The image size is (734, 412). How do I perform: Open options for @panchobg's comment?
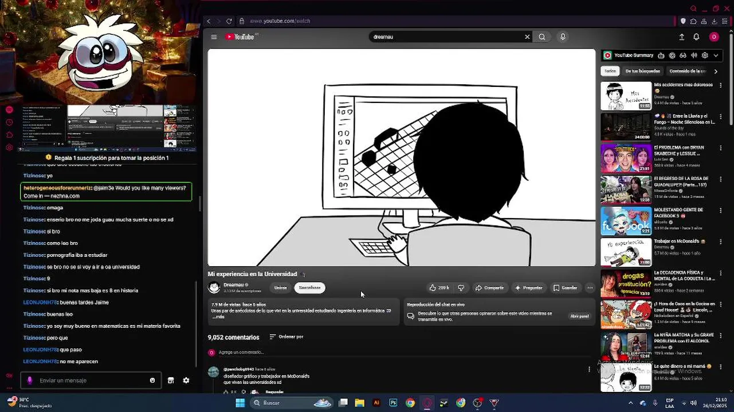589,369
